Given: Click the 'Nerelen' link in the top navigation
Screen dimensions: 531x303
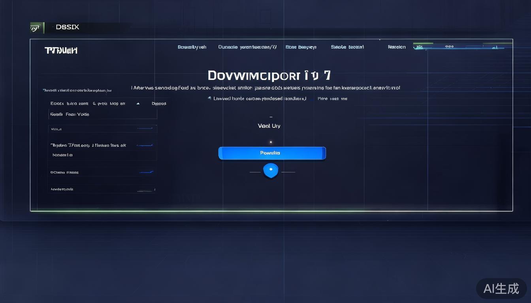Looking at the screenshot, I should (397, 47).
